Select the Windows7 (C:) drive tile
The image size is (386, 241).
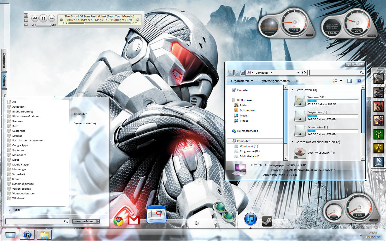tap(326, 101)
